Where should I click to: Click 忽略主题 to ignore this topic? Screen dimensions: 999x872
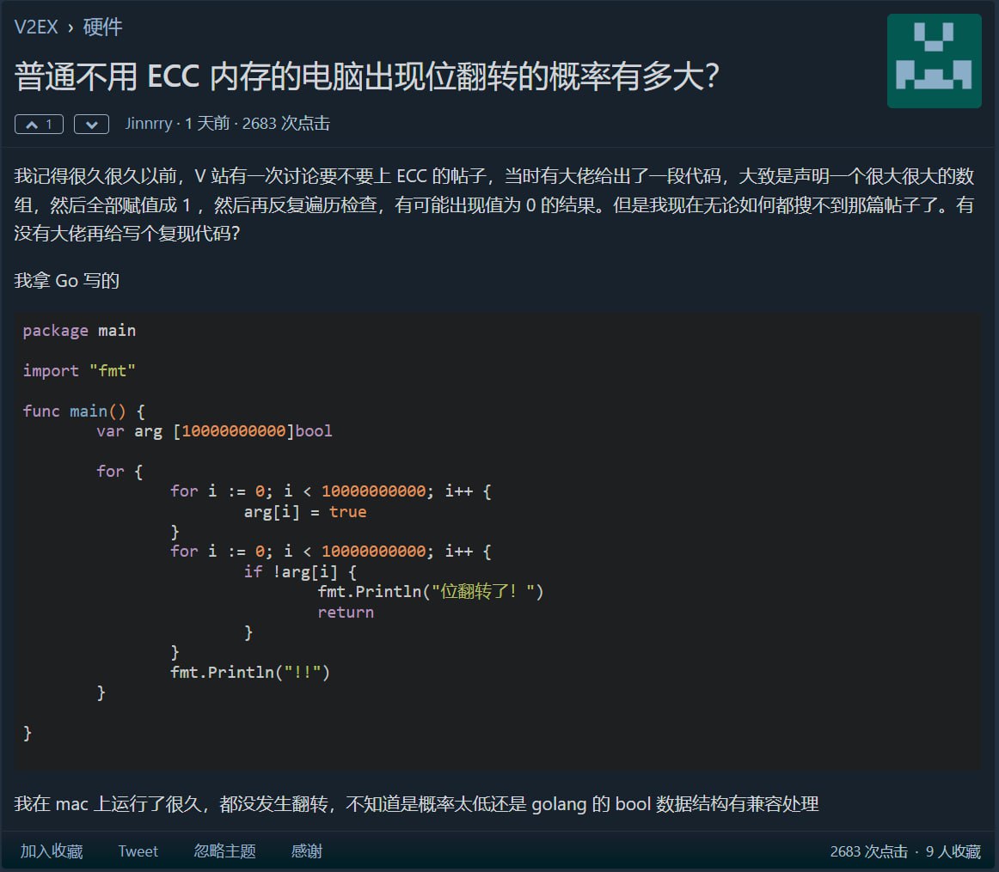click(x=224, y=851)
